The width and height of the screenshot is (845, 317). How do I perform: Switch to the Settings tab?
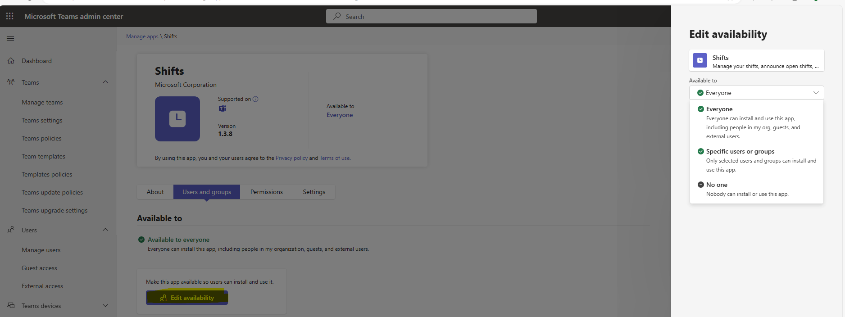click(314, 192)
